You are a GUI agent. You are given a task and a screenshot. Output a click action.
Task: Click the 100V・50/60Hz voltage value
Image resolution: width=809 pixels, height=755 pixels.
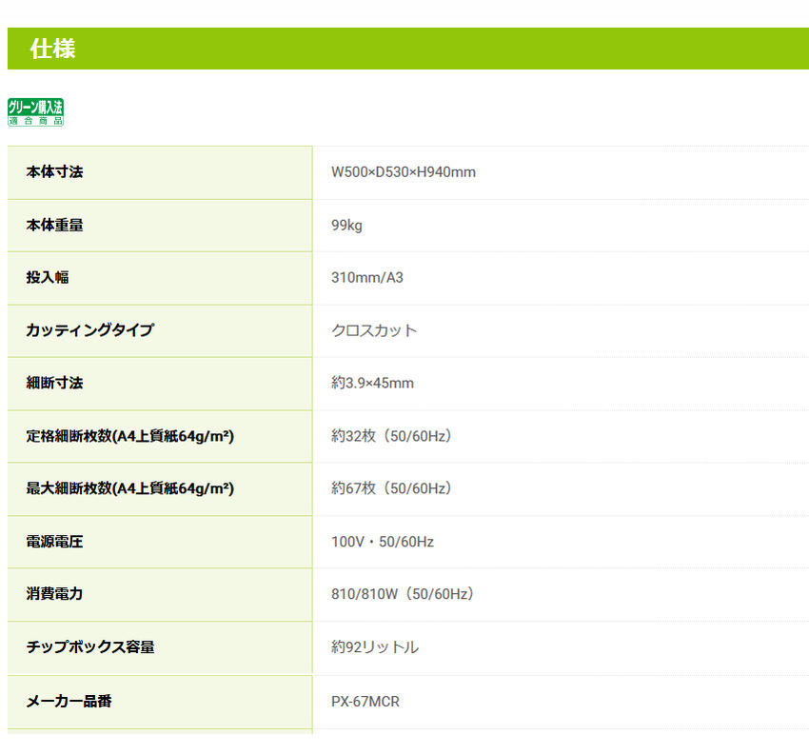tap(383, 542)
